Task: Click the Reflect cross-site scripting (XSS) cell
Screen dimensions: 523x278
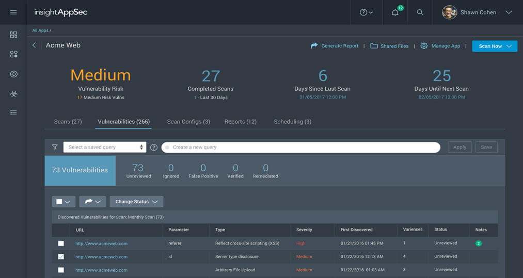Action: click(x=247, y=243)
